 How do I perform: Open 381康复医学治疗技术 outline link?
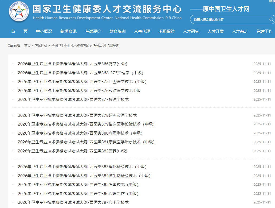pos(86,142)
